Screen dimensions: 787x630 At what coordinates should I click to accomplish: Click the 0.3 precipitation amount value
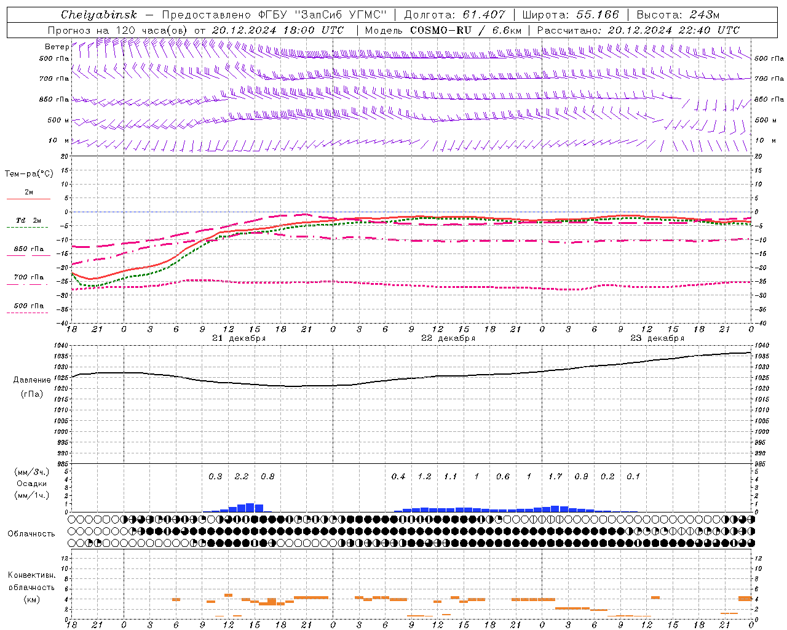[x=215, y=477]
